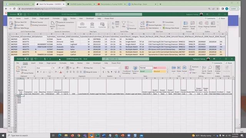Click the browser address bar
This screenshot has height=138, width=246.
[113, 9]
